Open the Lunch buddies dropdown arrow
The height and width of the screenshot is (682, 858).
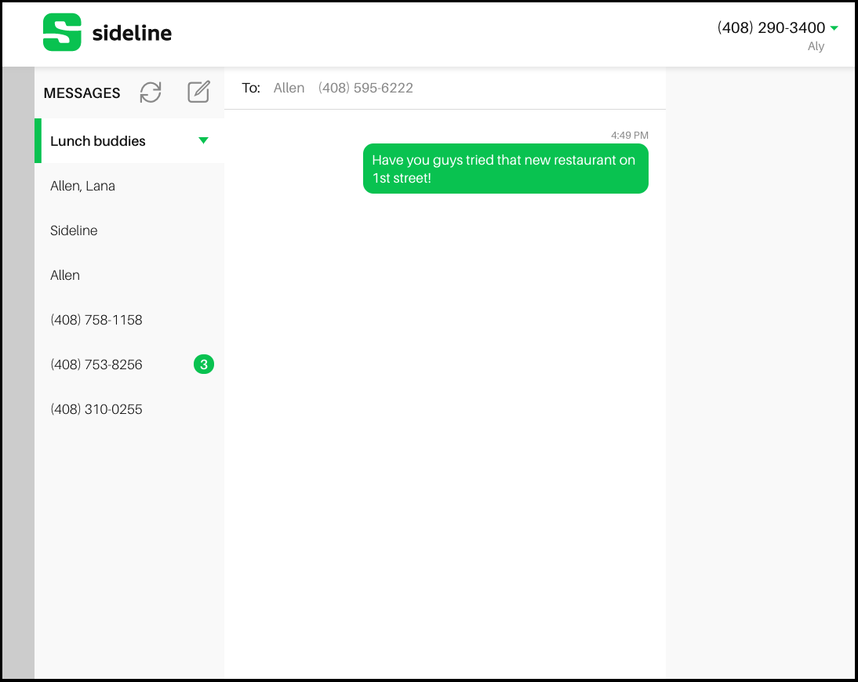tap(204, 140)
